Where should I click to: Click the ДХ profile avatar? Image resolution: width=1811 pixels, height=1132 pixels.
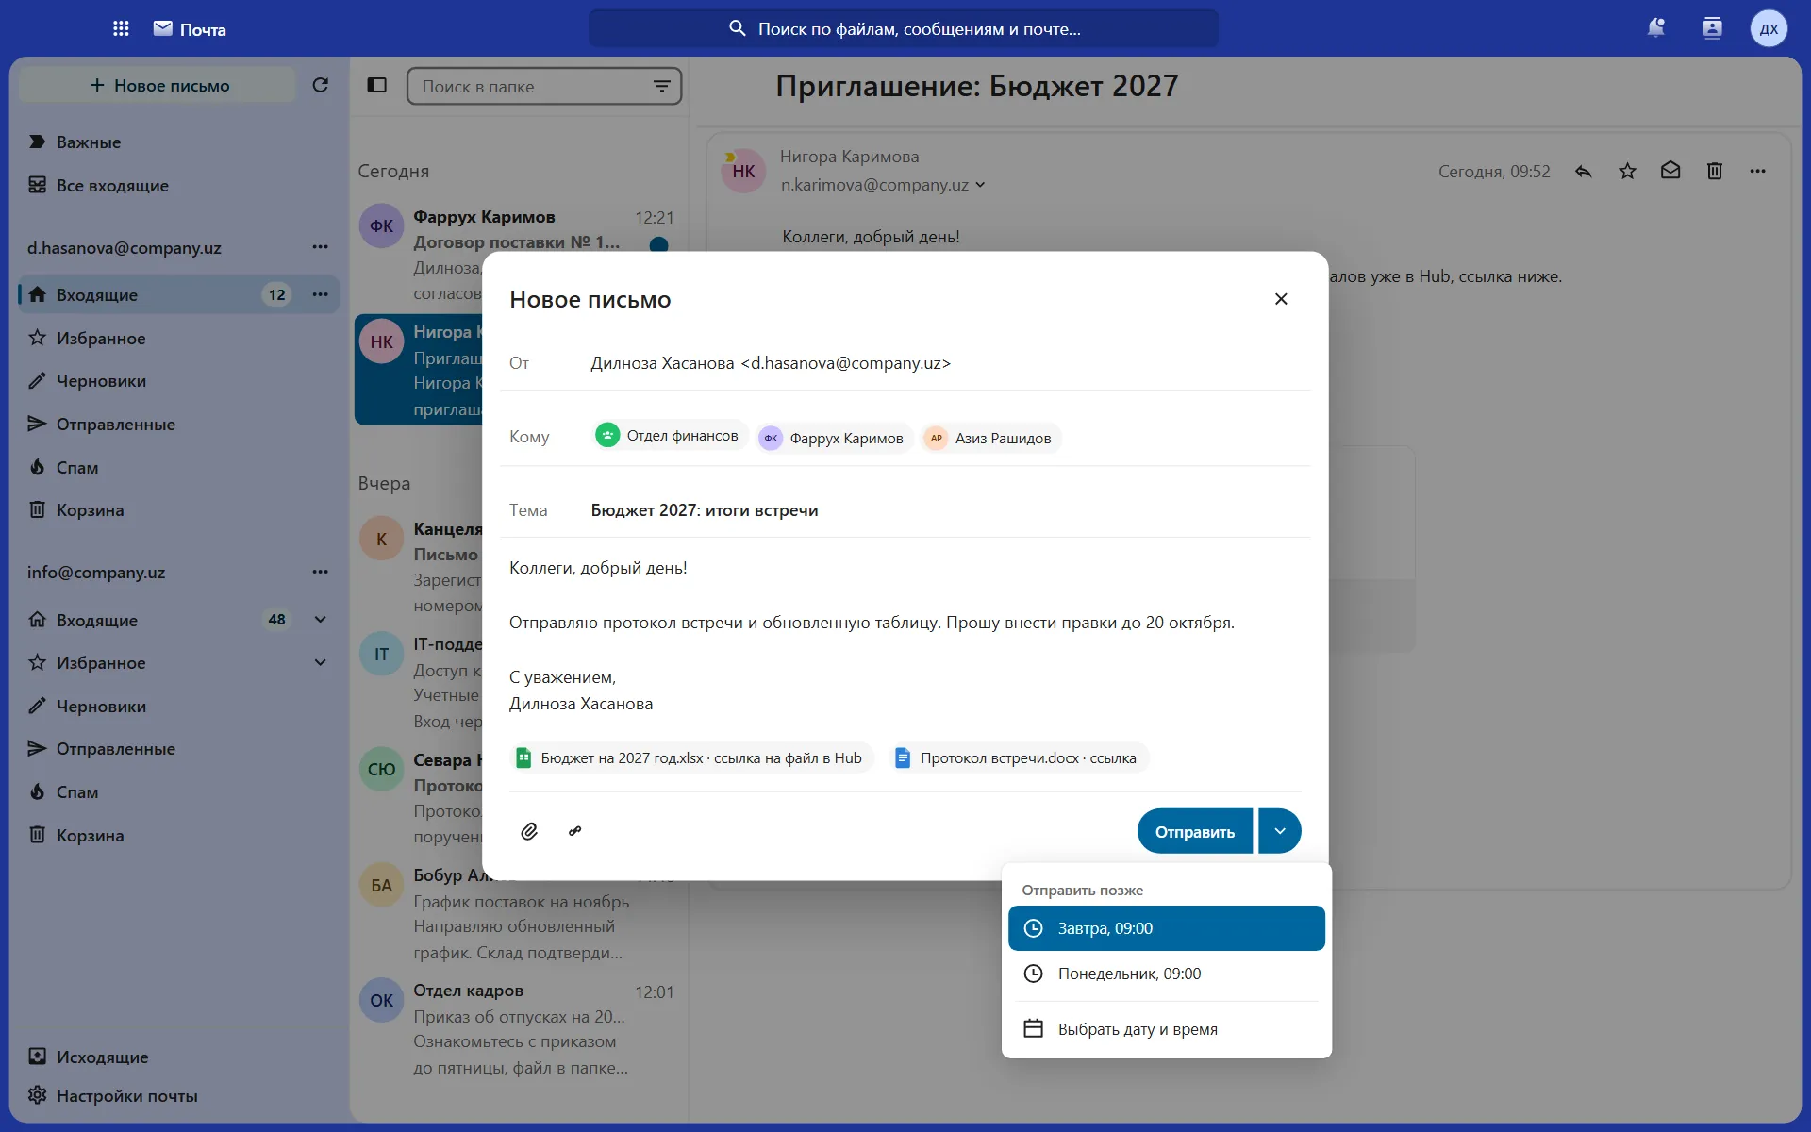click(1769, 28)
